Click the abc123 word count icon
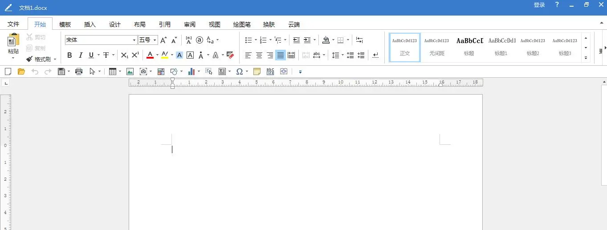This screenshot has height=230, width=607. point(270,71)
